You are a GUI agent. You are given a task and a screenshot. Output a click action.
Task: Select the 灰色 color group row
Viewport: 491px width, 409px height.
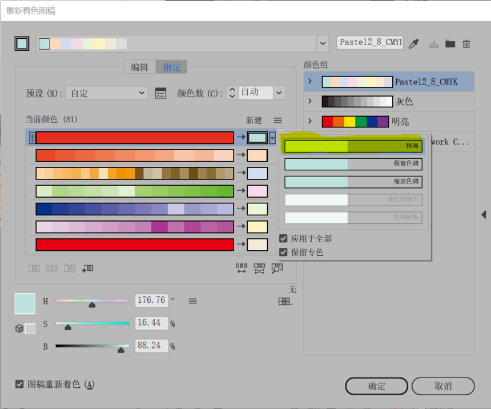(389, 101)
